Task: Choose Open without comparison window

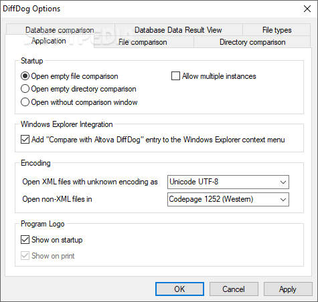Action: click(25, 102)
